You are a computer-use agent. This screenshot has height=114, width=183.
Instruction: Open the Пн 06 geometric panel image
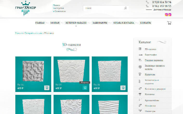33,71
